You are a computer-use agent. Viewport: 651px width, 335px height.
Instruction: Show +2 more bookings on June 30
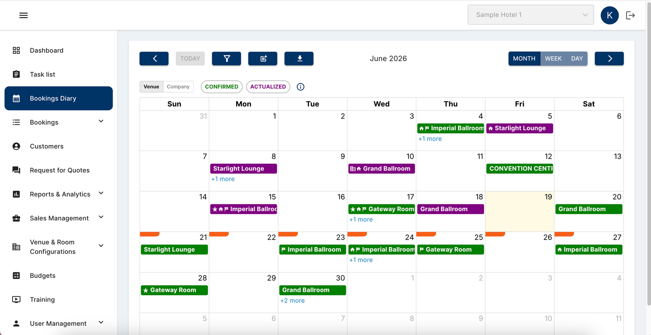[293, 300]
